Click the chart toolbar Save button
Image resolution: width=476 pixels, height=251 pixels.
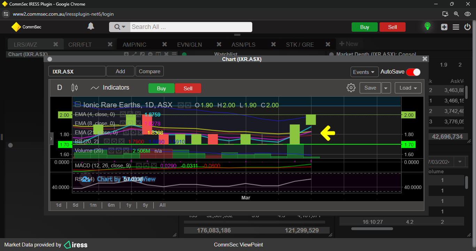tap(370, 88)
